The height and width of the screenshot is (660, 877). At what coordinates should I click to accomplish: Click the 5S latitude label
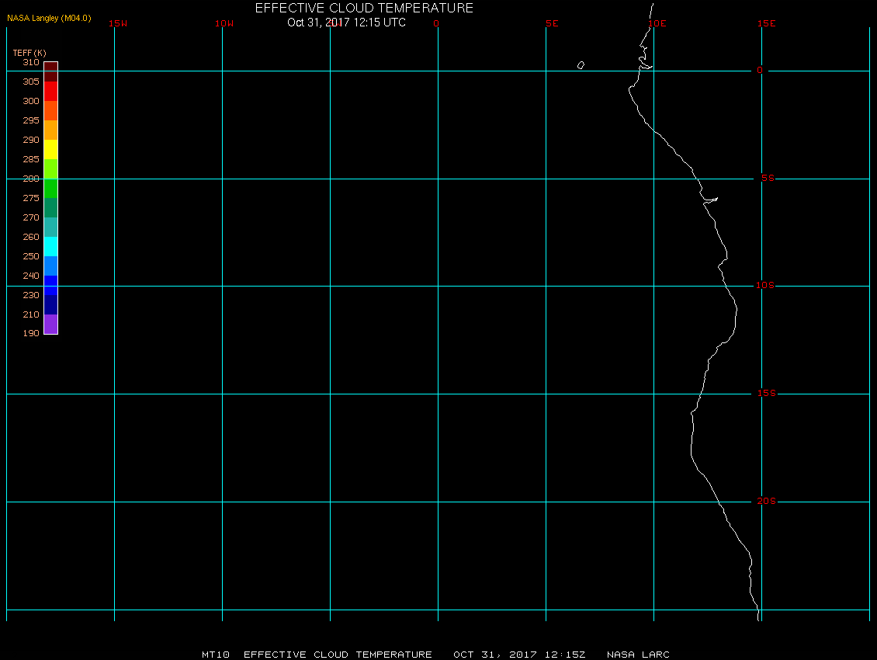click(x=768, y=178)
